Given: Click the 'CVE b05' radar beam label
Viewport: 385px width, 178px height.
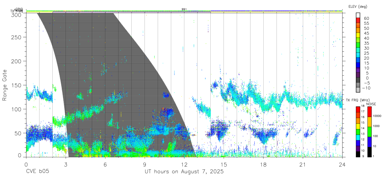Looking at the screenshot, I should [x=37, y=172].
